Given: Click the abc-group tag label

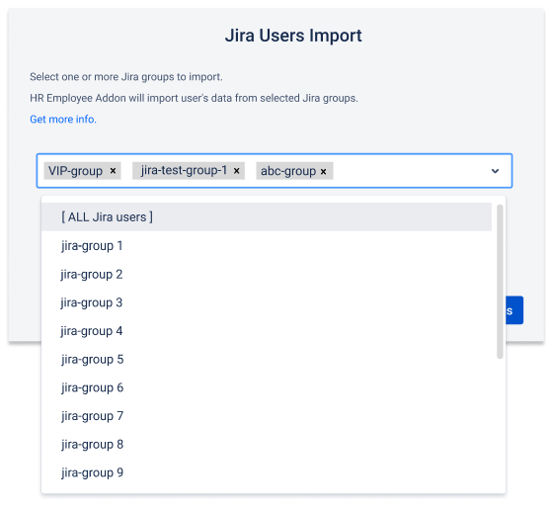Looking at the screenshot, I should [x=288, y=171].
